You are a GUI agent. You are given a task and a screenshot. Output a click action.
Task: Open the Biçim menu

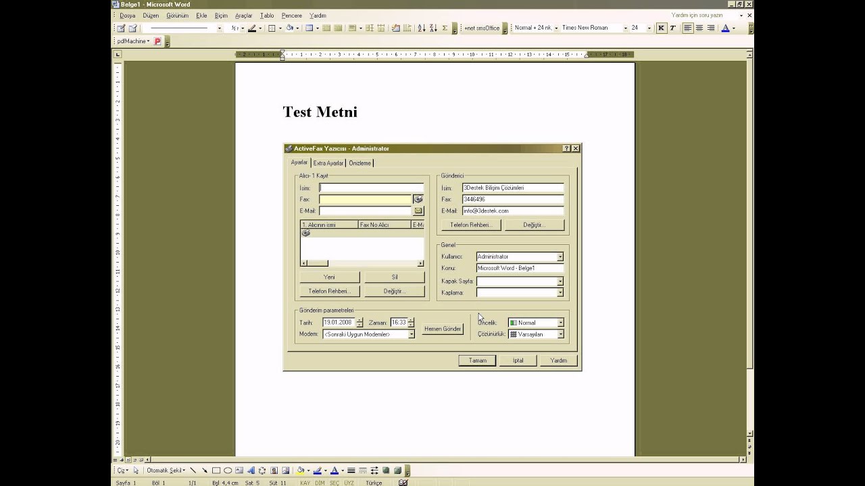pyautogui.click(x=221, y=16)
